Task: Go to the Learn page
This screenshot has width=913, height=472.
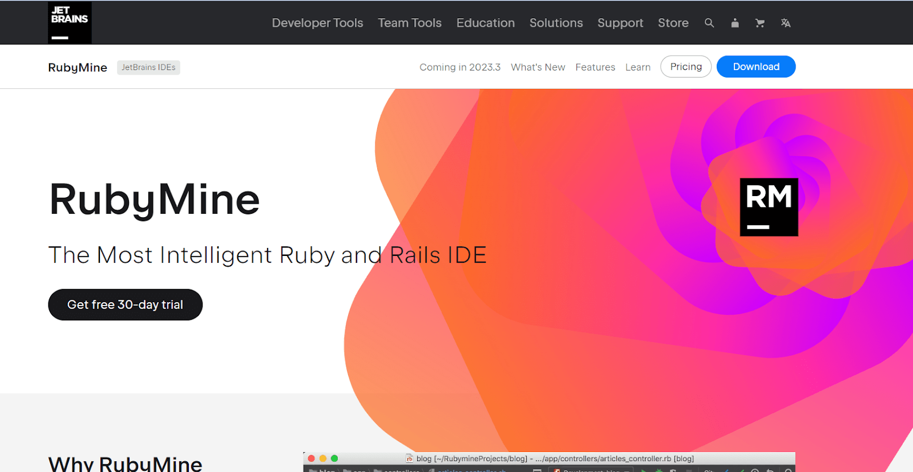Action: pos(638,67)
